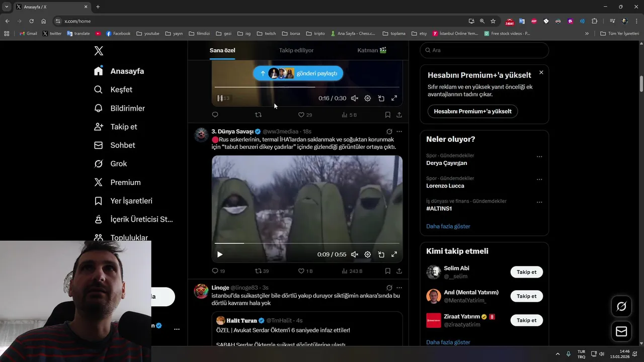More options for Derya Çayırgan trend
The width and height of the screenshot is (644, 362).
[539, 156]
